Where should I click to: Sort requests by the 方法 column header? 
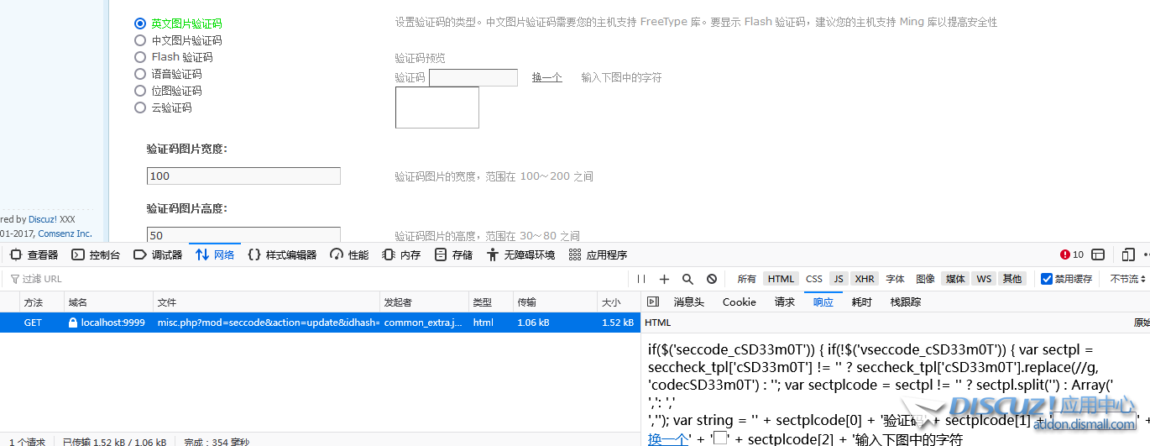pyautogui.click(x=34, y=302)
